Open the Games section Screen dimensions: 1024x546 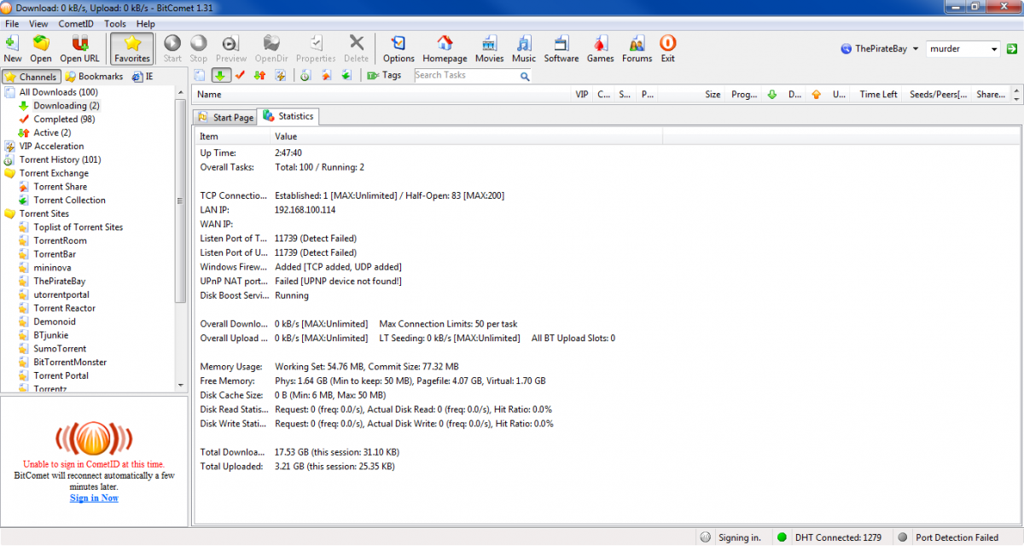pyautogui.click(x=600, y=49)
